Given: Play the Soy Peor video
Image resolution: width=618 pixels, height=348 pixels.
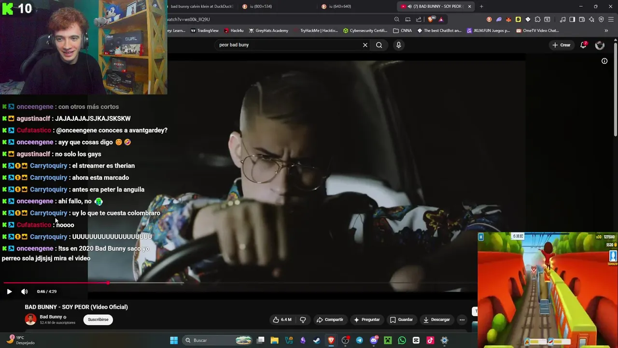Looking at the screenshot, I should [9, 291].
